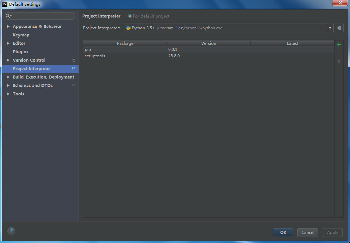Screen dimensions: 350x243
Task: Uninstall selected package using the minus icon
Action: (x=339, y=53)
